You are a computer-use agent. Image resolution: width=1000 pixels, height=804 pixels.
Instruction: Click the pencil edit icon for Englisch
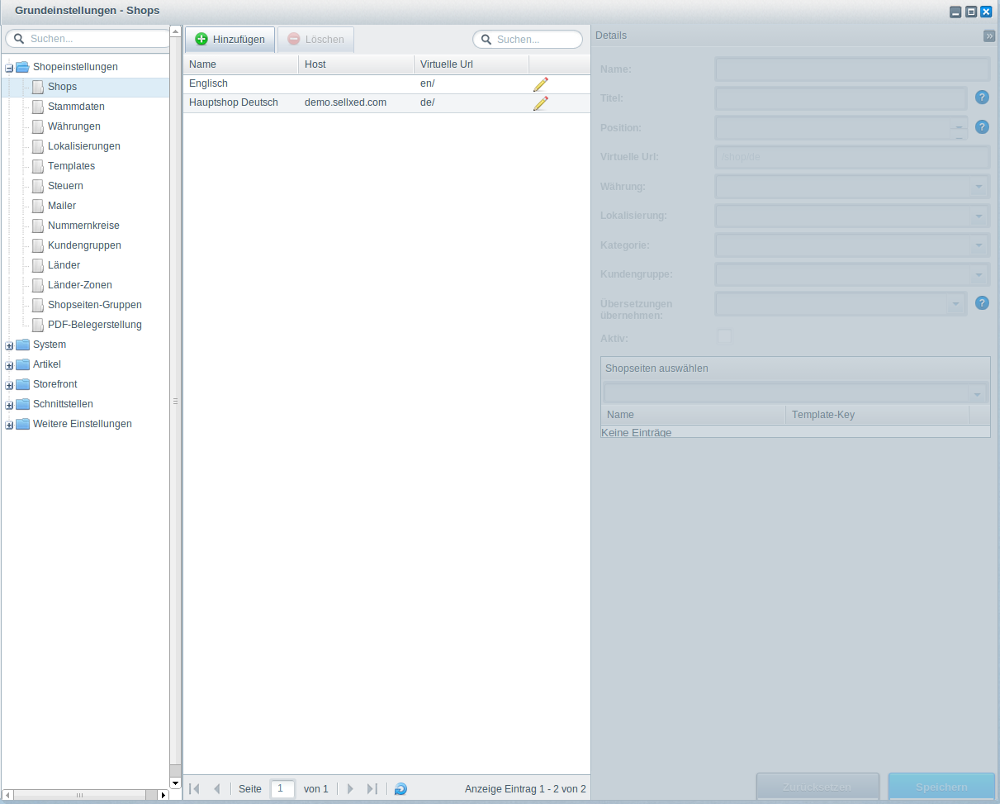tap(541, 84)
